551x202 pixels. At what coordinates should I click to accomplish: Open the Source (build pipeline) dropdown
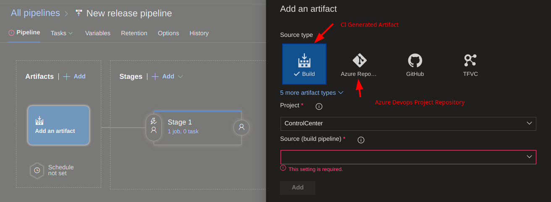point(408,157)
